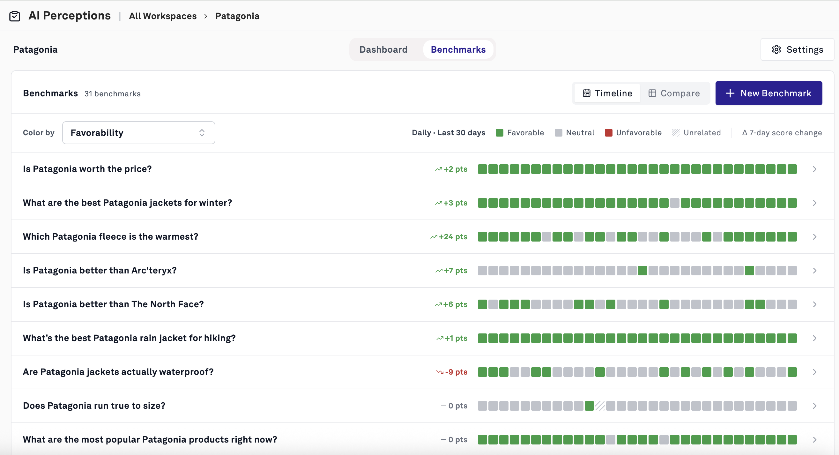Switch to Timeline view
Viewport: 839px width, 455px height.
607,93
